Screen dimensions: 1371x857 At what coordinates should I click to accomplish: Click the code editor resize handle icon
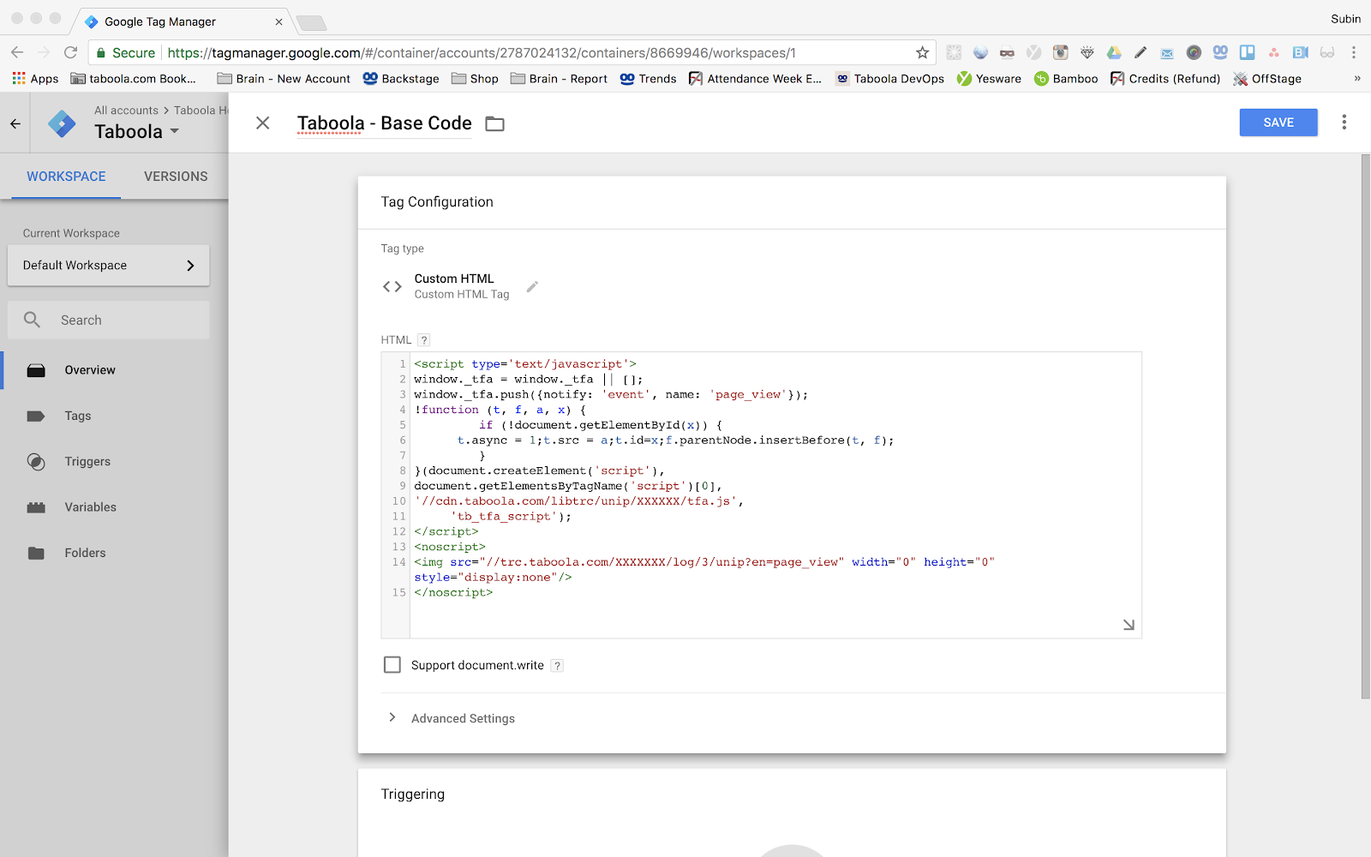(1129, 625)
